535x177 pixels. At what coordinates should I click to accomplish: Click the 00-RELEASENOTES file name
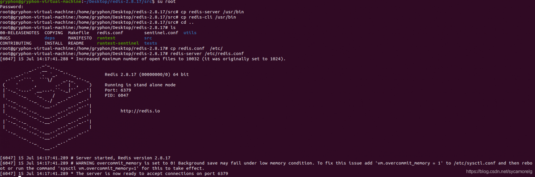pos(20,32)
